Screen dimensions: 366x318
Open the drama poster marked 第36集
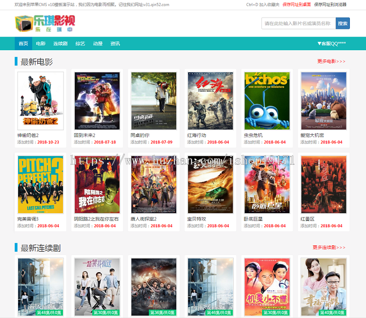(154, 287)
